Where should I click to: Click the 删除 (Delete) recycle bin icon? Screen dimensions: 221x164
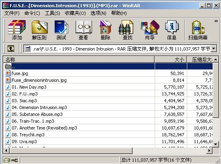click(106, 27)
